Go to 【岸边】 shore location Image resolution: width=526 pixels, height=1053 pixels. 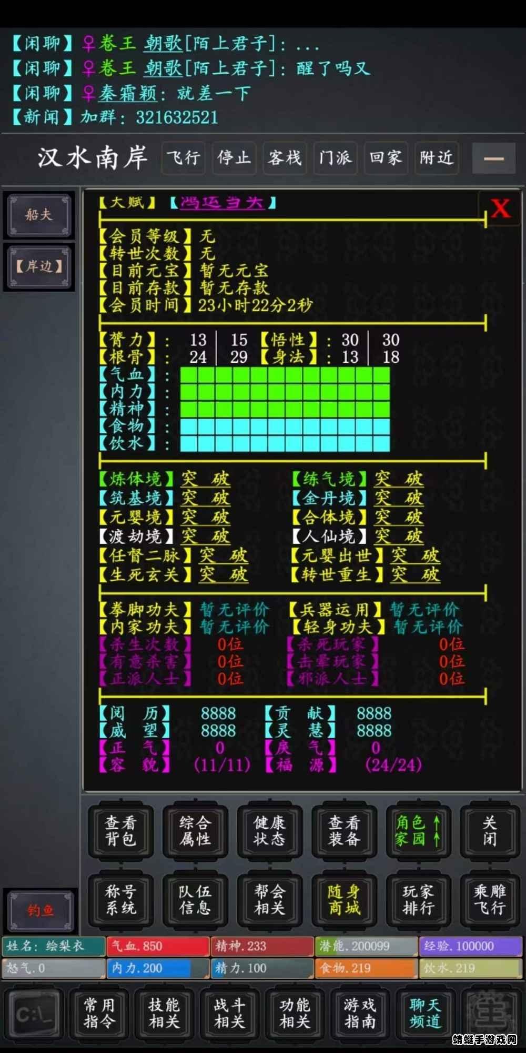(39, 266)
